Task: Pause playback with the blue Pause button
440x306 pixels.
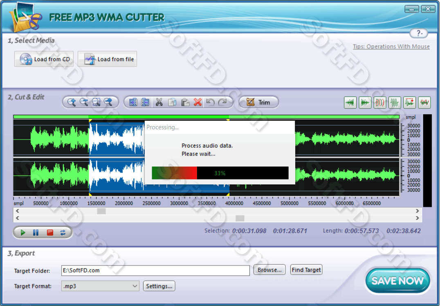Action: (x=36, y=233)
